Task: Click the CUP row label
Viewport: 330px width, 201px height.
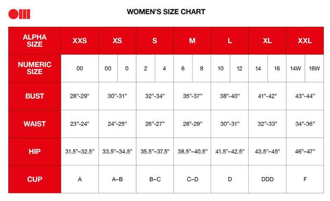Action: point(35,179)
